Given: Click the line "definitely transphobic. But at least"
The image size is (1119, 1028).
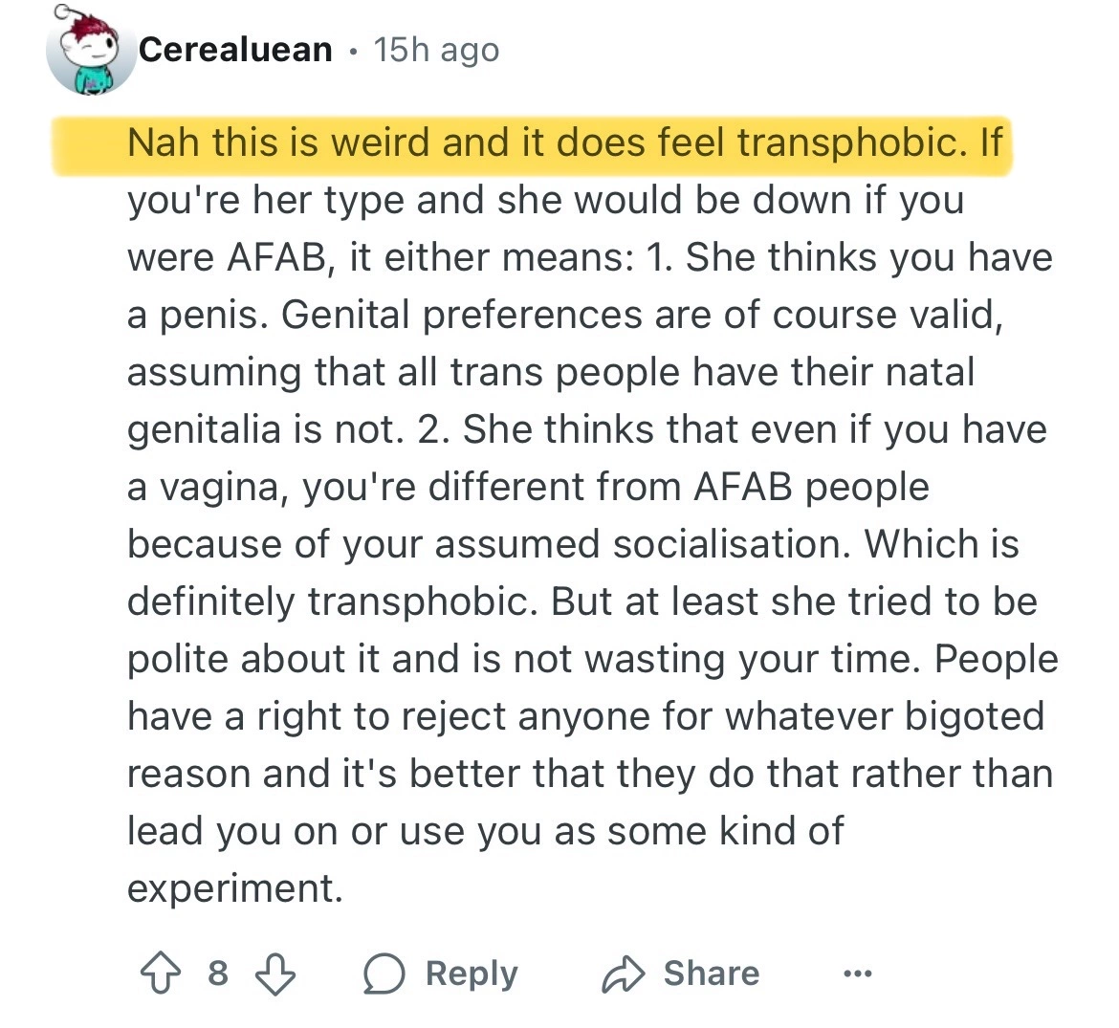Looking at the screenshot, I should pyautogui.click(x=581, y=601).
